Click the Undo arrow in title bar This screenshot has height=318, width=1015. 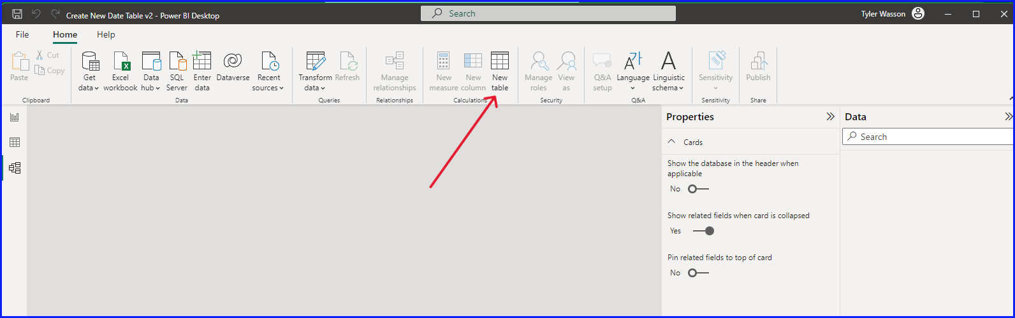coord(36,14)
